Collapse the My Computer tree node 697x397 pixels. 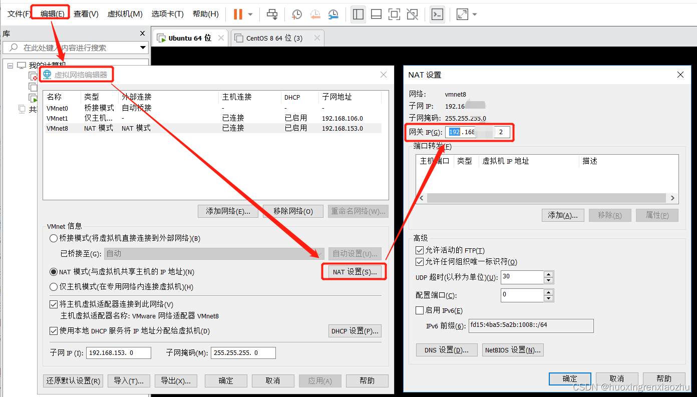click(11, 65)
